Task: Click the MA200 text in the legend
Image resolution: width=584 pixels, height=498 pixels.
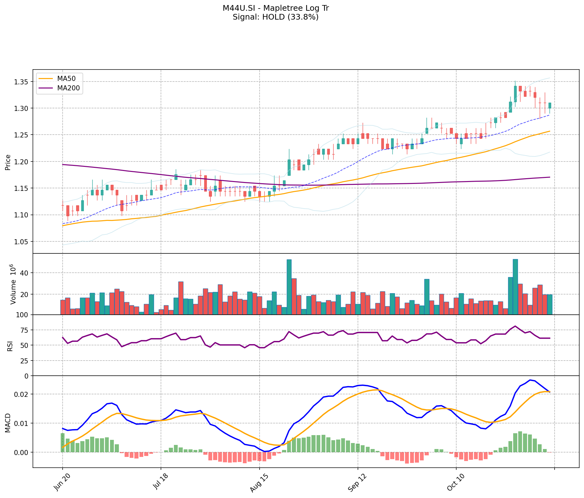Action: [68, 88]
